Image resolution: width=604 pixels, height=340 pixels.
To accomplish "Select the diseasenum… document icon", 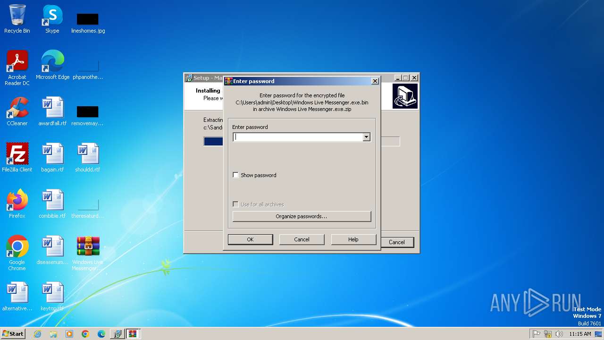I will pyautogui.click(x=52, y=250).
